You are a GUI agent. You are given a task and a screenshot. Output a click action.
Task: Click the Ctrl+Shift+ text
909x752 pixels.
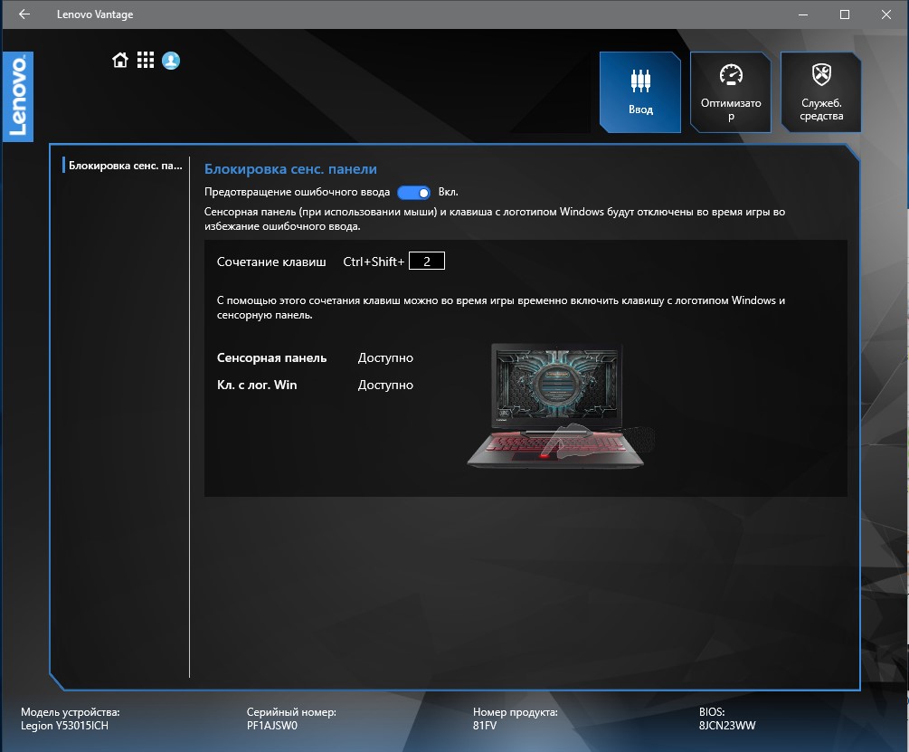pos(374,262)
